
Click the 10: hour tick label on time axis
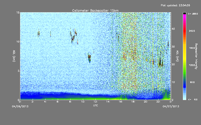pyautogui.click(x=83, y=102)
